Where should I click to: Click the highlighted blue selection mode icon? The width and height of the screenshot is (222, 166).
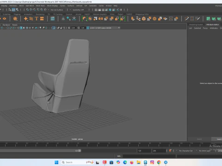[13, 10]
